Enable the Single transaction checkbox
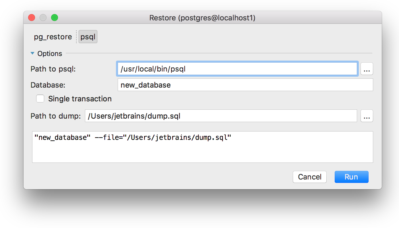Image resolution: width=399 pixels, height=228 pixels. point(40,99)
